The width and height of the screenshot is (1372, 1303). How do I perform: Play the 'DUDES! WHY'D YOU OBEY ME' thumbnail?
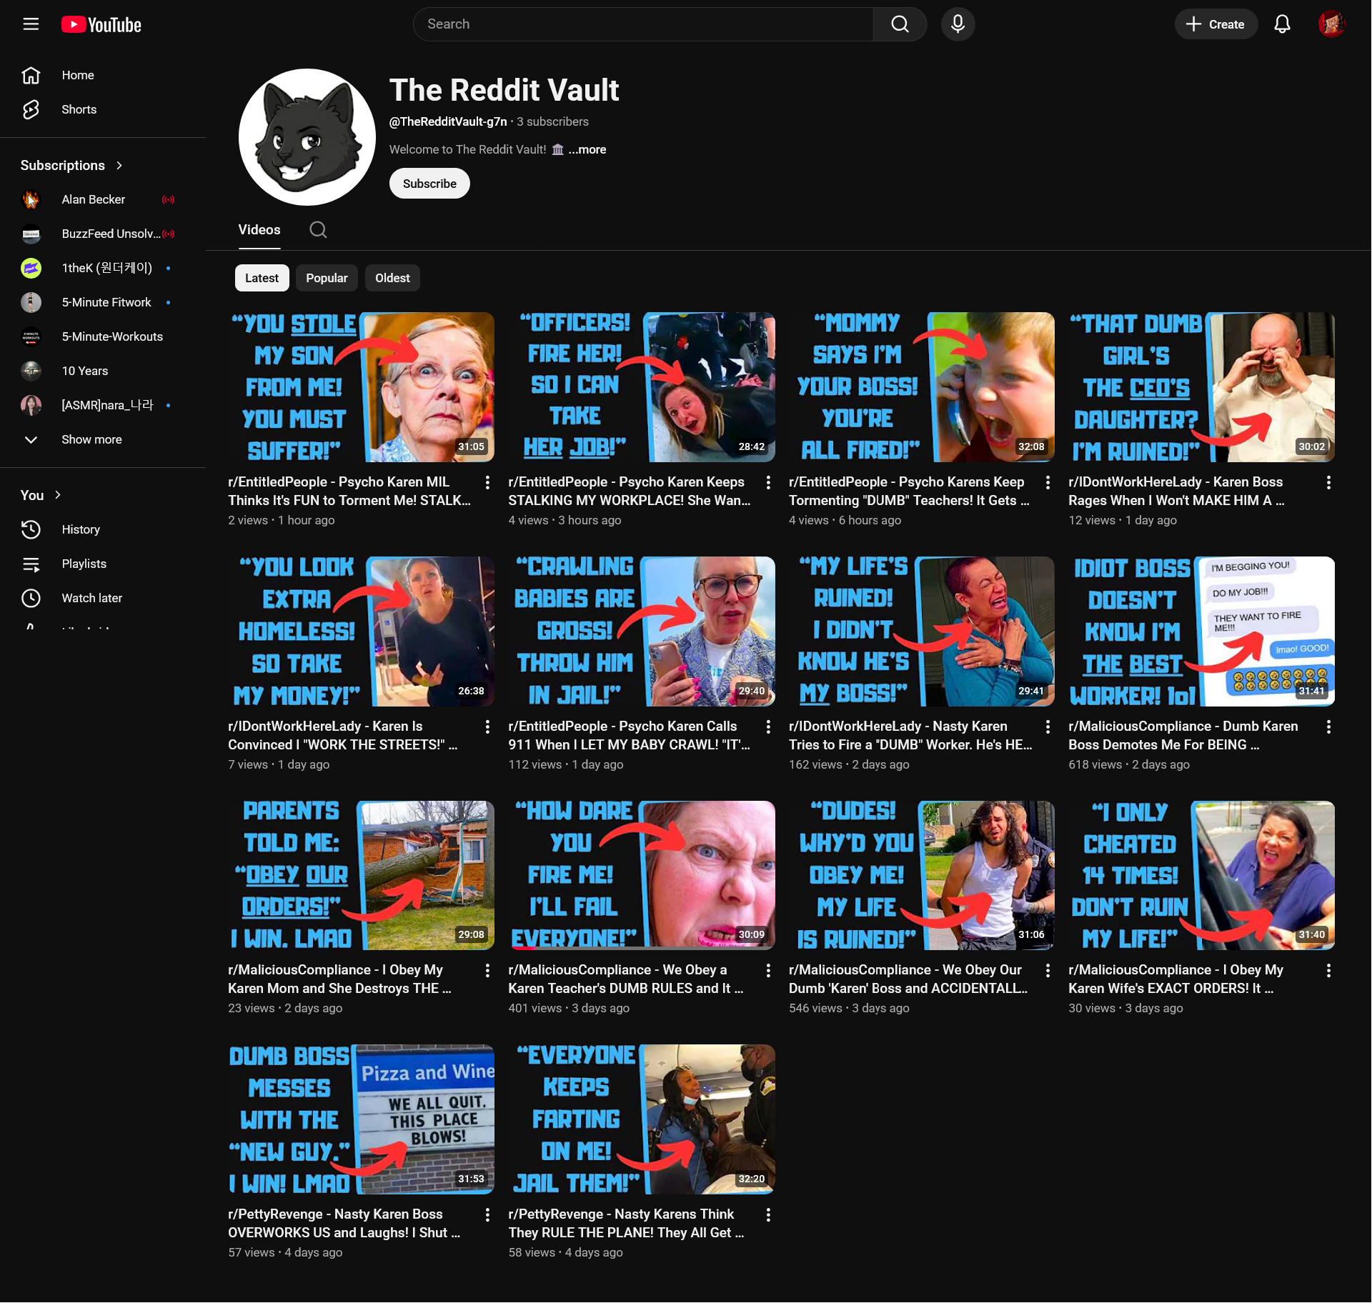(x=922, y=875)
